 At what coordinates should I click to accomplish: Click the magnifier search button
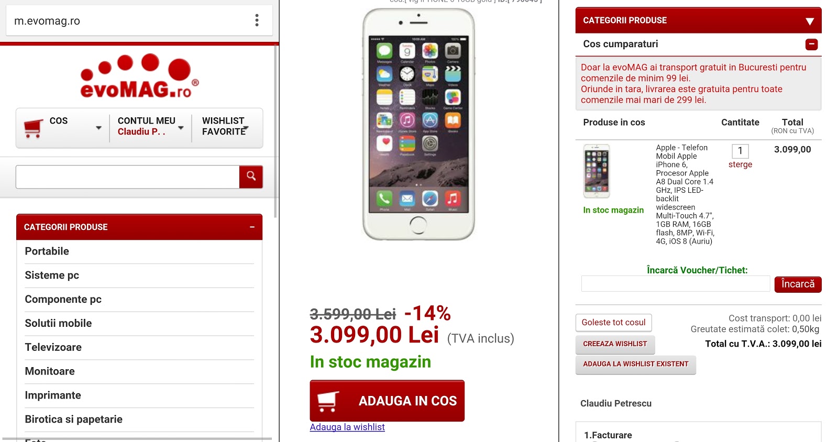pos(251,176)
